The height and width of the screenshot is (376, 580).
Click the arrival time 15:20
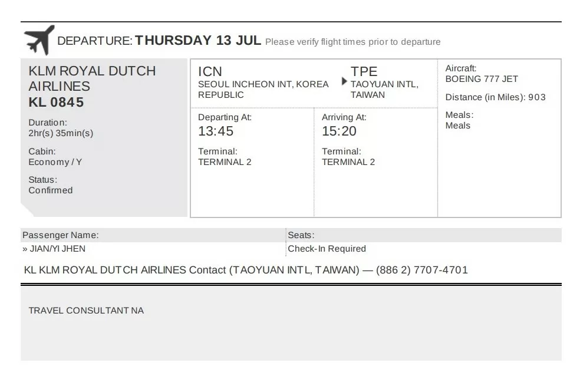click(339, 131)
